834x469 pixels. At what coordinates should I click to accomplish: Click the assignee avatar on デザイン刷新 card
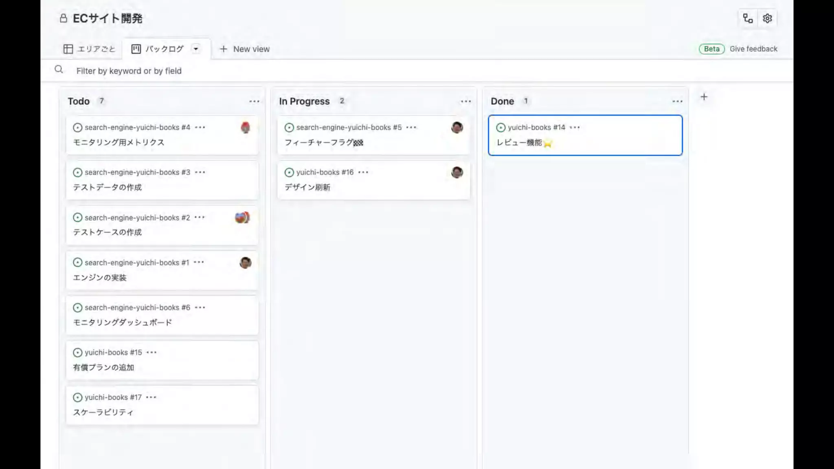point(457,172)
